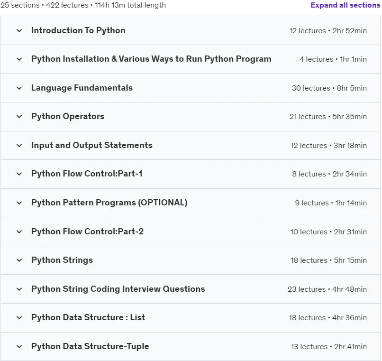Click the '13 lectures • 2hr 41min' text

pos(328,347)
